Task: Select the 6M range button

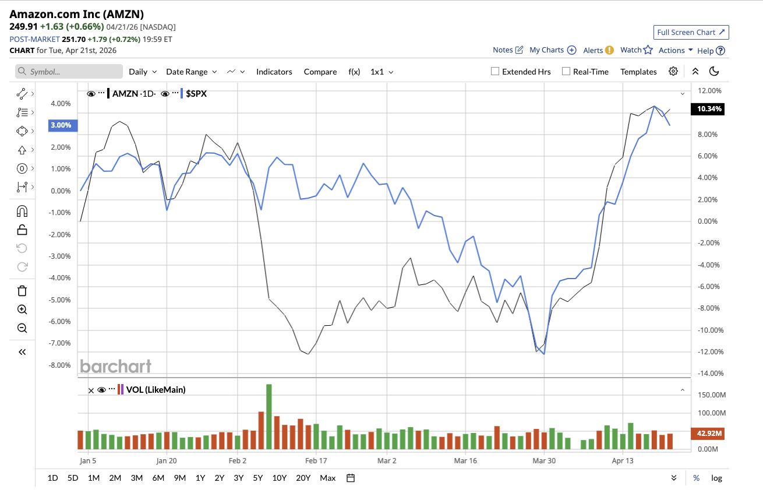Action: (x=158, y=478)
